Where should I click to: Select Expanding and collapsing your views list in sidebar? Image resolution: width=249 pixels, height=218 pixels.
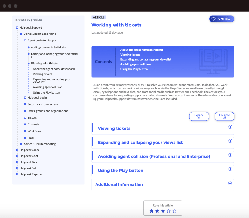coord(52,80)
